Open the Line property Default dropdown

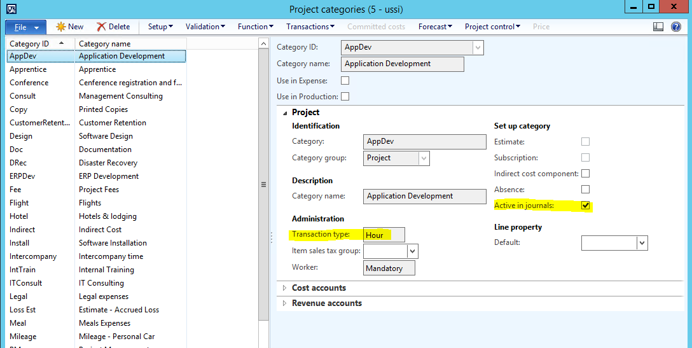pyautogui.click(x=642, y=243)
